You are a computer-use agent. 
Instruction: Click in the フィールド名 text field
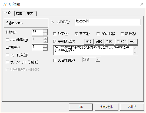coord(108,22)
